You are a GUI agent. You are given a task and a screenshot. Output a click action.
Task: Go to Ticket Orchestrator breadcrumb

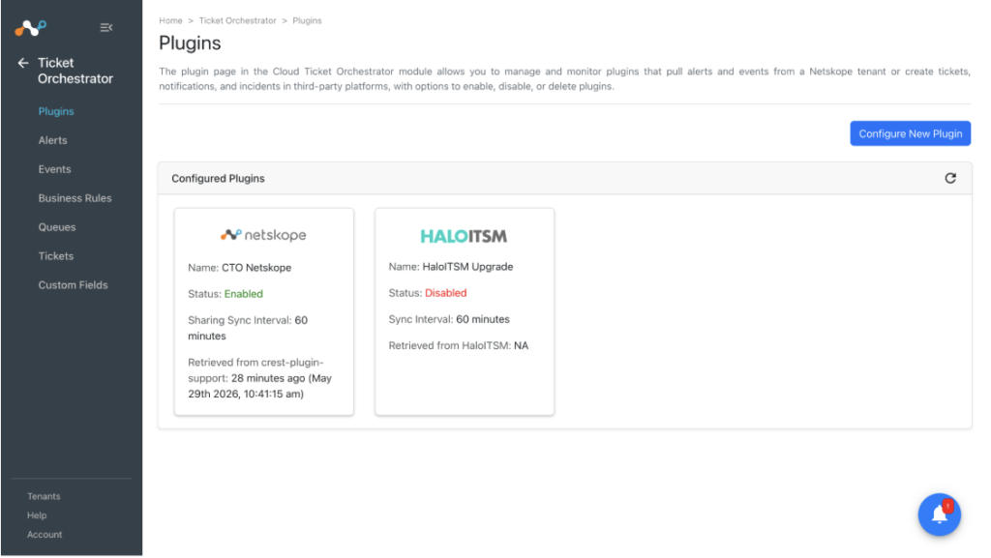(238, 21)
